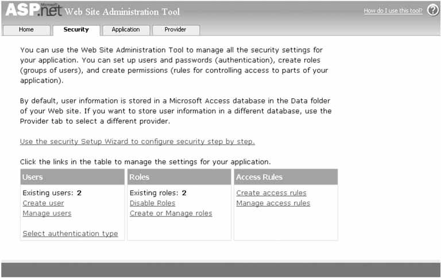Open Create or Manage roles link
This screenshot has height=278, width=441.
pos(171,214)
